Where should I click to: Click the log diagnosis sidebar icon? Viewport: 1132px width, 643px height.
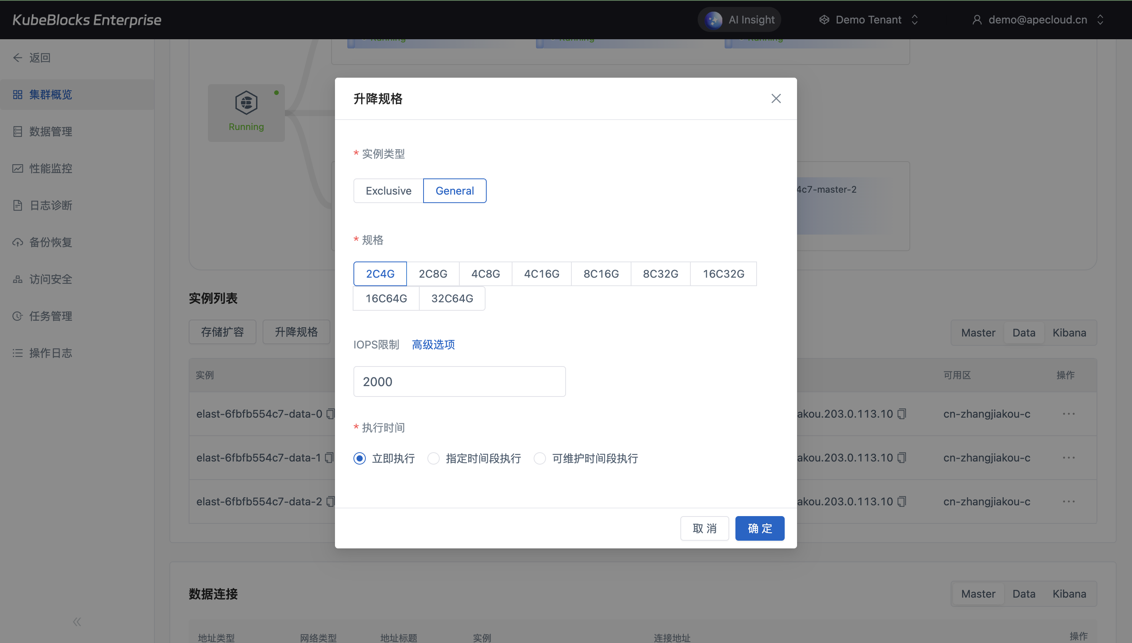18,205
